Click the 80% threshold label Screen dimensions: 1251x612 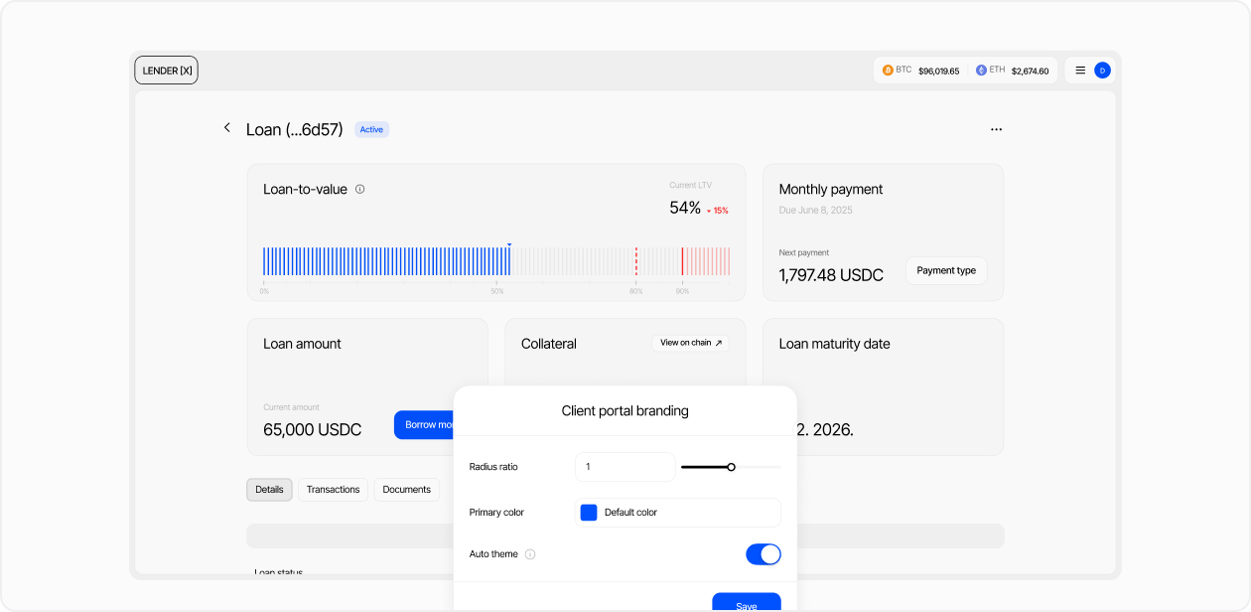pos(635,291)
